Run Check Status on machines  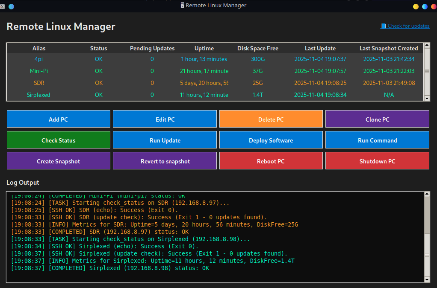click(x=58, y=140)
